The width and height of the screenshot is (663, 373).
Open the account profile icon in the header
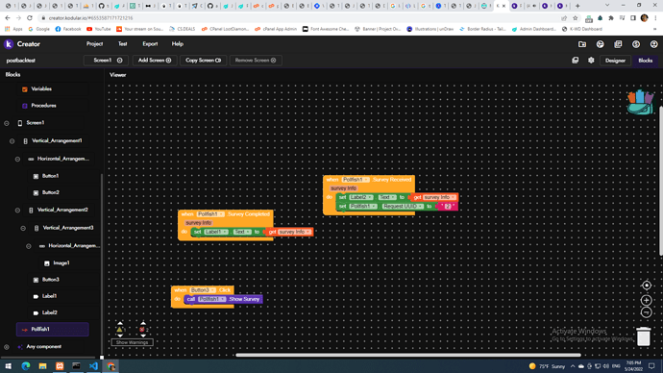pos(653,44)
